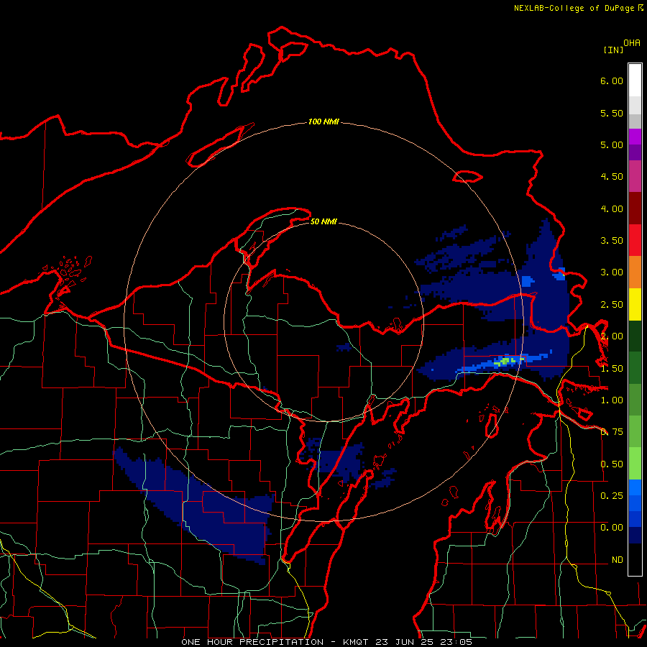Screen dimensions: 647x647
Task: Click the 6.00 legend value
Action: [612, 81]
